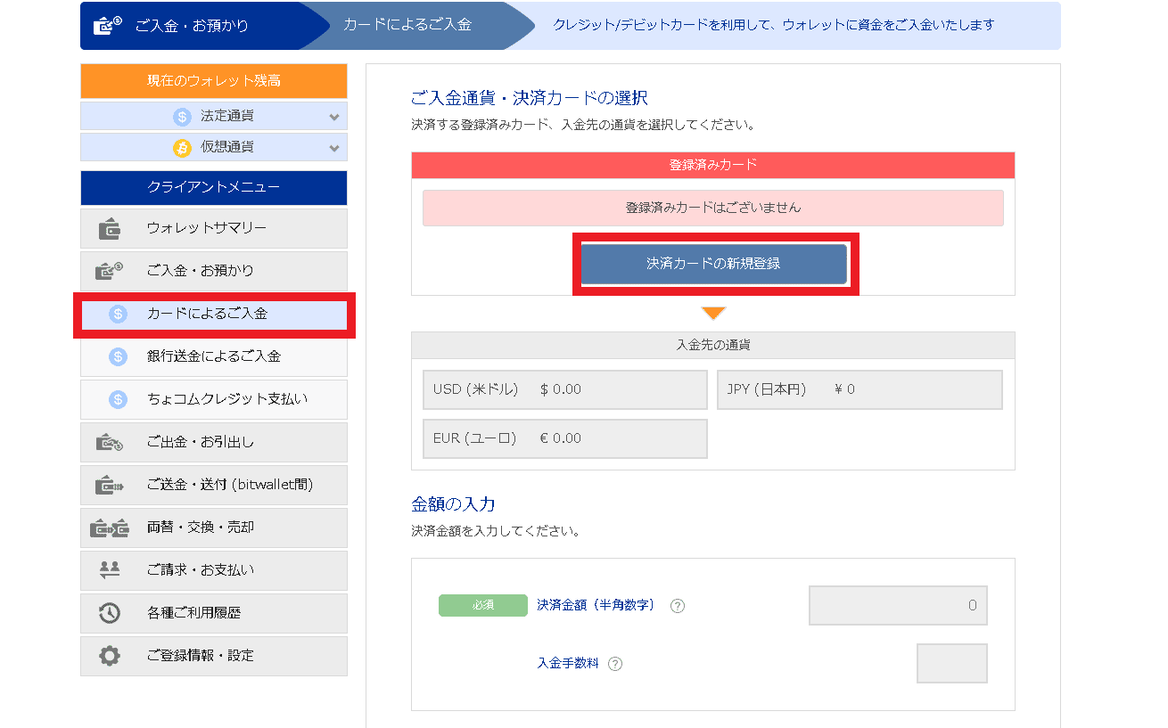Click the help icon next to 入金手数料
The image size is (1168, 728).
[614, 664]
